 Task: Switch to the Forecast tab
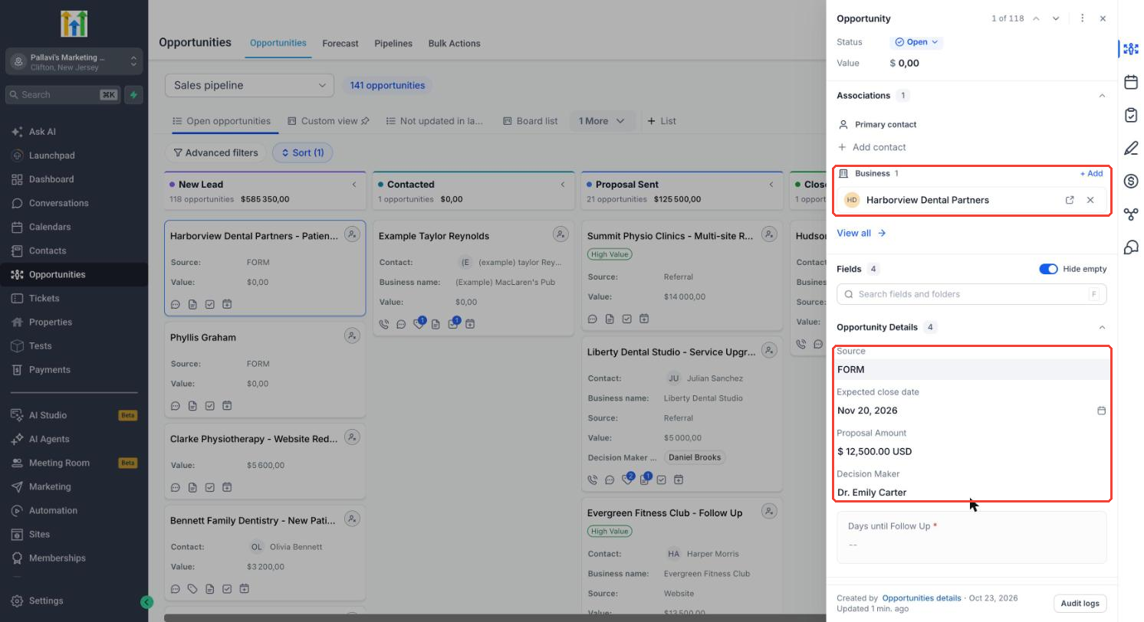[340, 44]
